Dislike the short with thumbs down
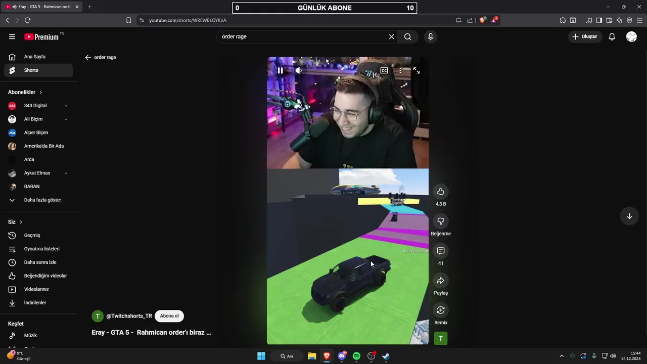The width and height of the screenshot is (647, 364). coord(441,221)
